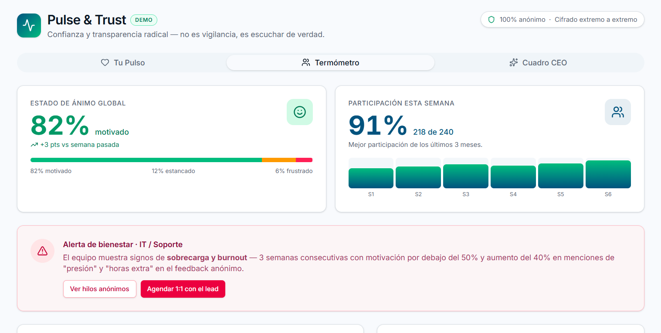Click 'PARTICIPACIÓN ESTA SEMANA' heading
661x333 pixels.
pyautogui.click(x=401, y=103)
